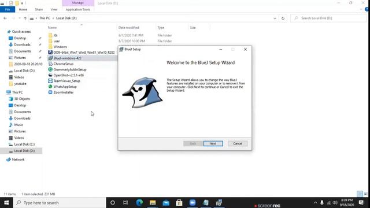
Task: Select the IGI folder
Action: tap(55, 35)
